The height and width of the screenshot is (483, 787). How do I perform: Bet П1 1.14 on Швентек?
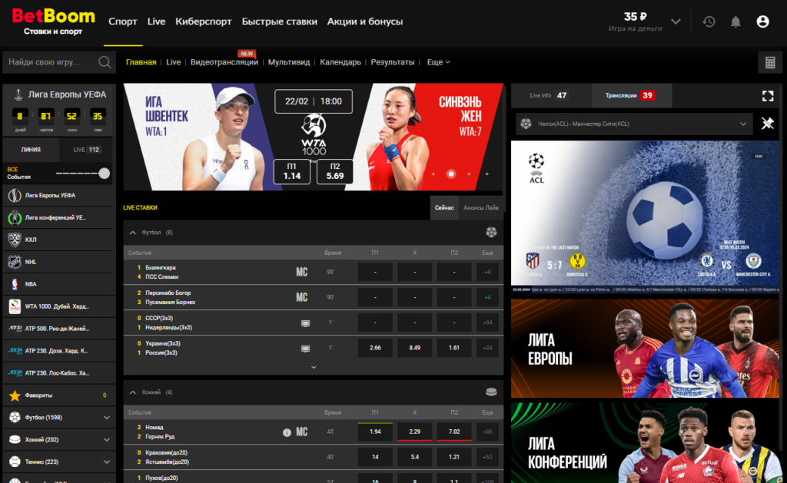pos(291,171)
